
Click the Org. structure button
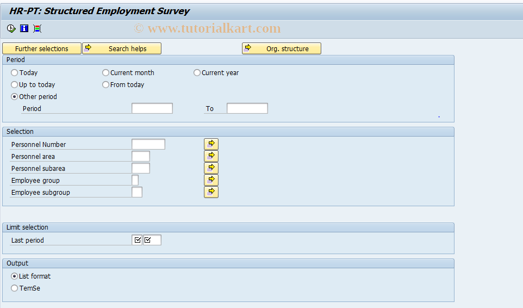coord(282,48)
